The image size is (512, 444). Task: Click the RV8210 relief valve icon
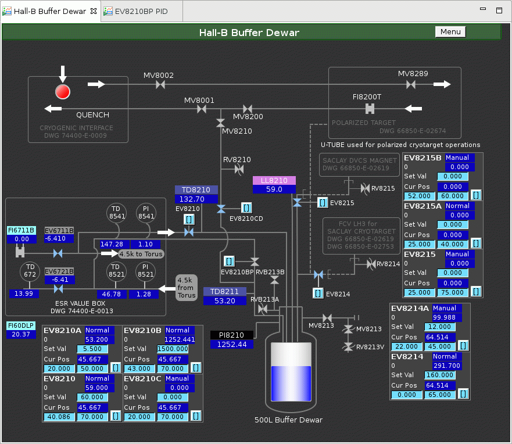(239, 169)
